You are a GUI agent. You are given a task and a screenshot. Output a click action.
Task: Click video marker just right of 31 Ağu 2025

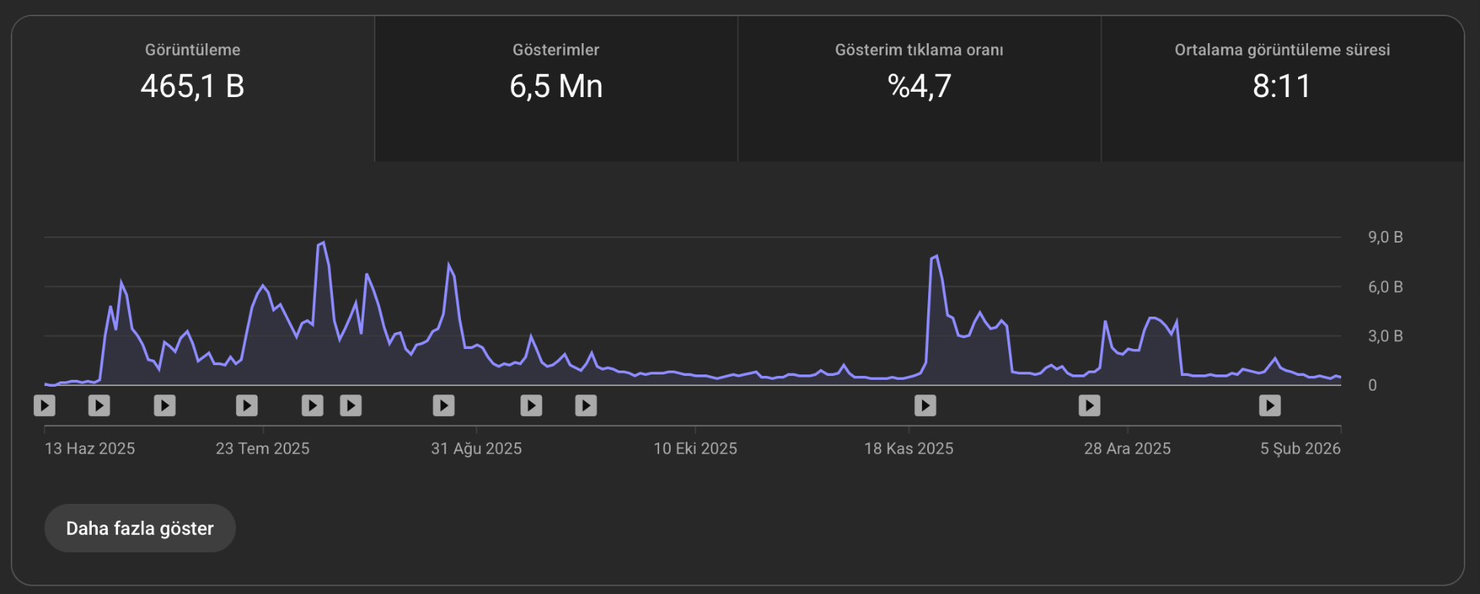[x=531, y=405]
